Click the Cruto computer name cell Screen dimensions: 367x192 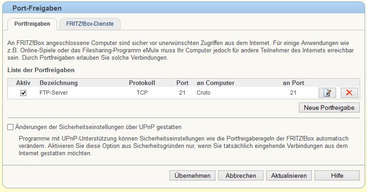click(x=204, y=93)
